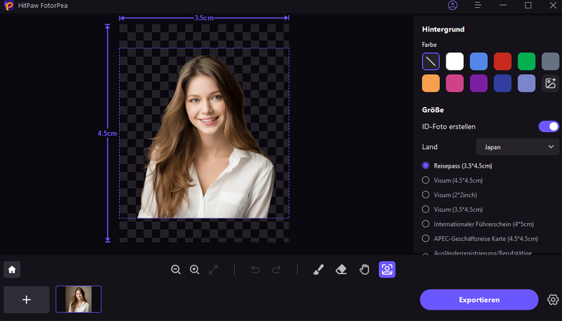Screen dimensions: 562x321
Task: Select APEC-Geschäftsreise Karte (4.5*4.5cm) option
Action: [480, 239]
